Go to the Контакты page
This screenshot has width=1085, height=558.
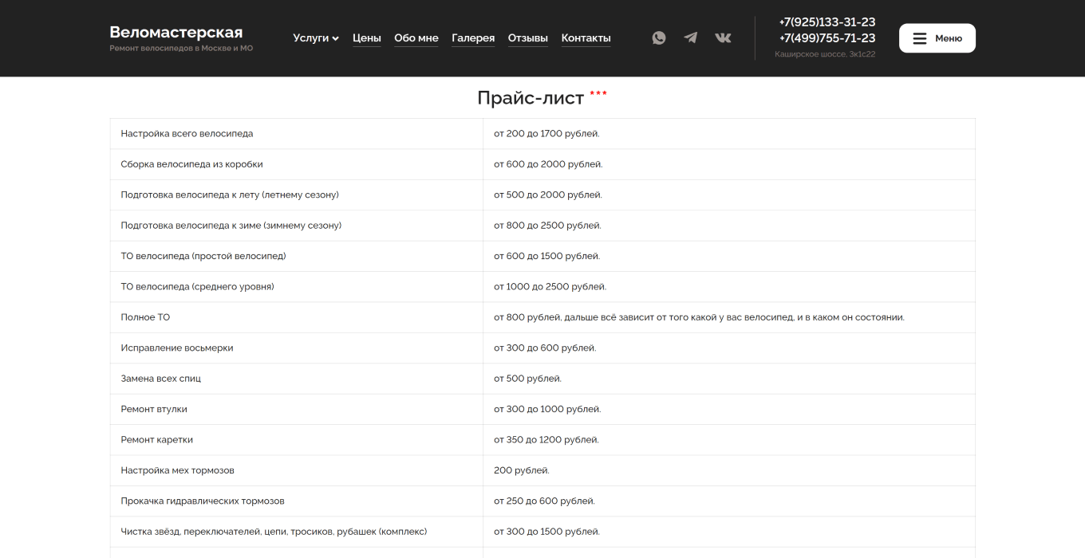(586, 38)
